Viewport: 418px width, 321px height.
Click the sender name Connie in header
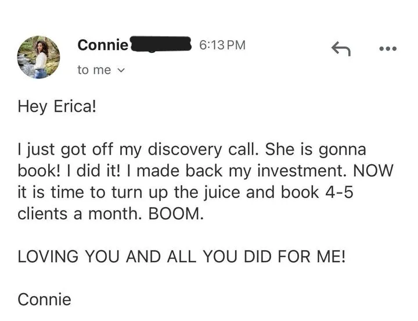tap(102, 44)
